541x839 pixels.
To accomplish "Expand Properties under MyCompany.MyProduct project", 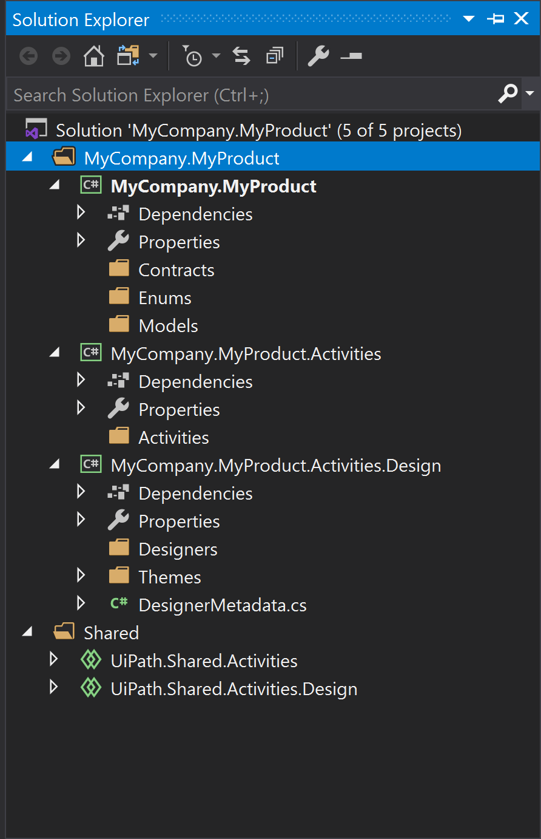I will point(81,240).
